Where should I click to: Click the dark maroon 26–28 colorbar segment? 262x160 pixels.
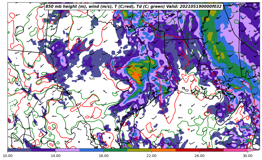[x=211, y=150]
